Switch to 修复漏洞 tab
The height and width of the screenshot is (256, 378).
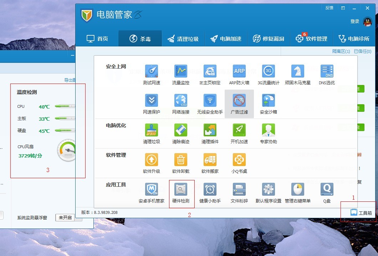click(x=269, y=39)
